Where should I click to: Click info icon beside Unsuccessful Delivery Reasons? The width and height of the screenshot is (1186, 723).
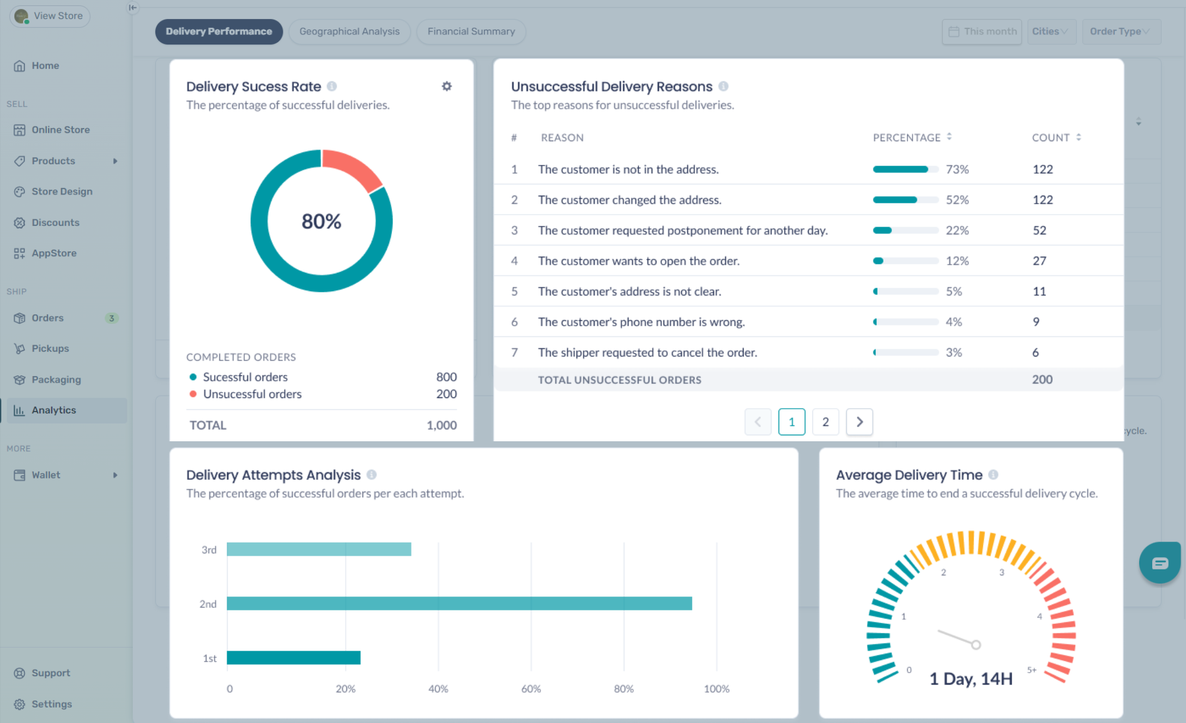click(x=723, y=87)
